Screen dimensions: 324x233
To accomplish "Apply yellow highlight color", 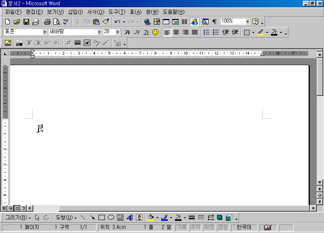I will click(x=260, y=32).
